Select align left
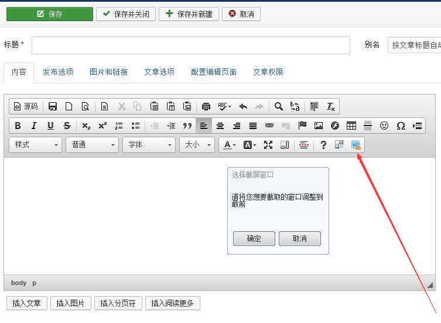Screen dimensions: 441x323 [x=204, y=126]
